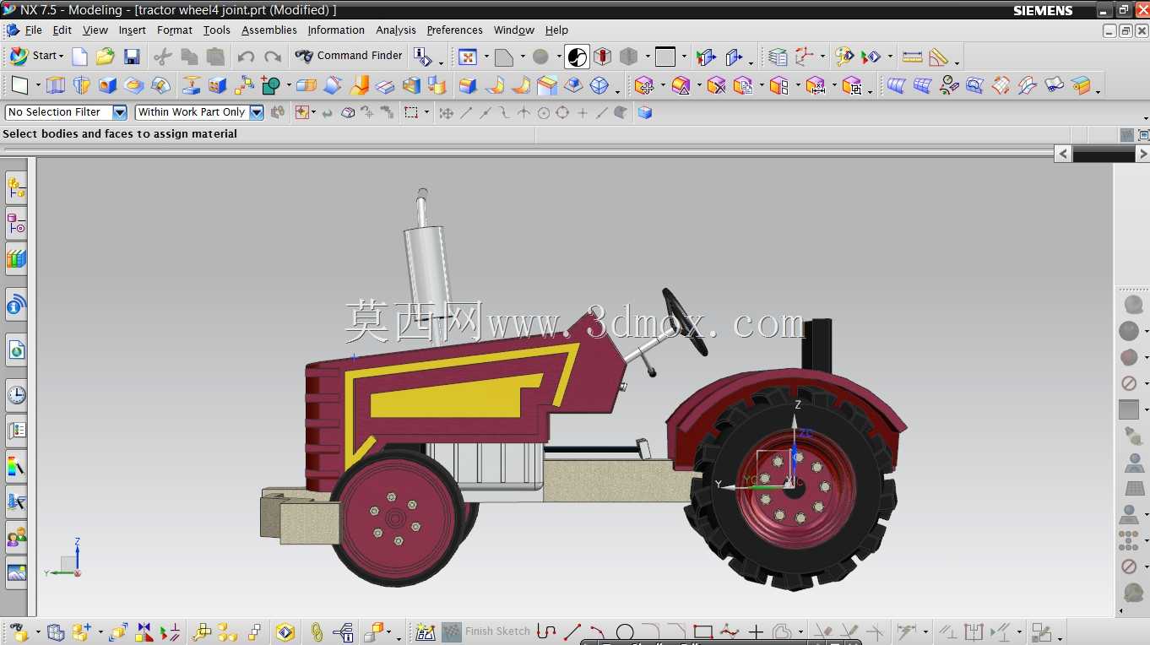The width and height of the screenshot is (1150, 645).
Task: Click the Help menu
Action: [x=556, y=30]
